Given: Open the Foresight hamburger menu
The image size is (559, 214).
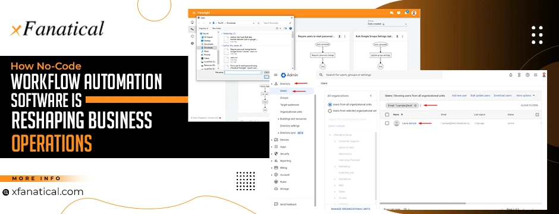Looking at the screenshot, I should click(194, 13).
